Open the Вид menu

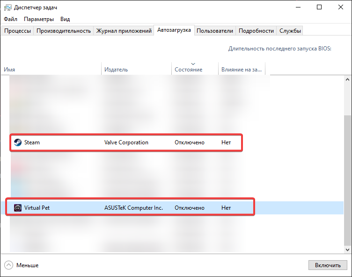tap(65, 19)
